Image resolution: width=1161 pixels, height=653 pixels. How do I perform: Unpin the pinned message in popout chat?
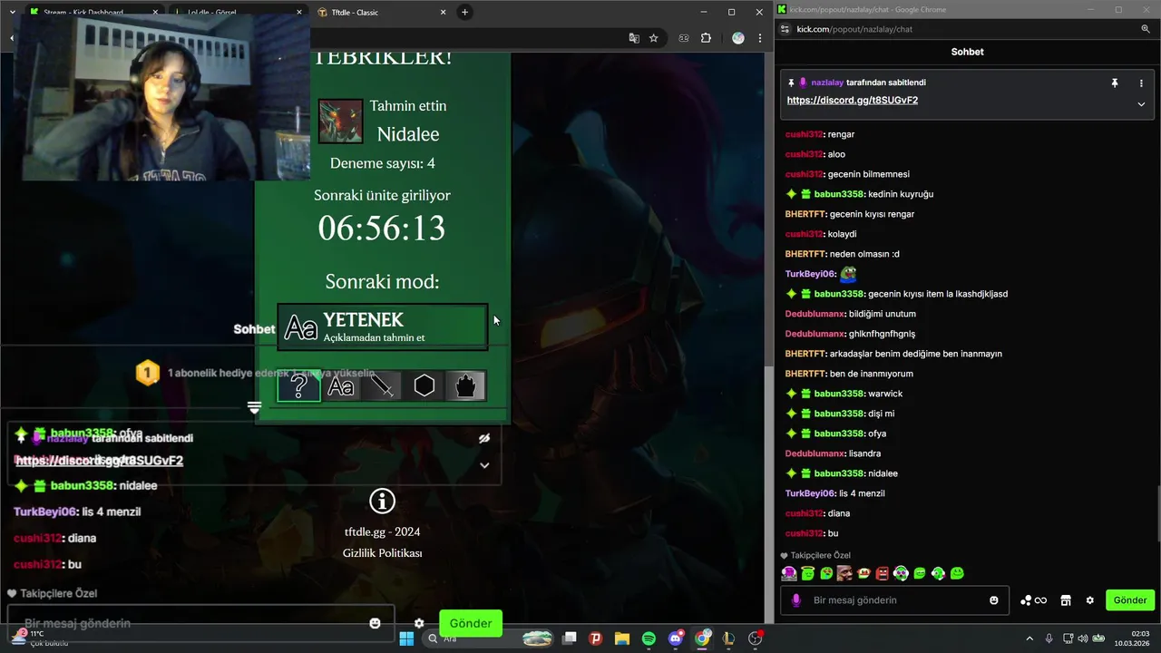pos(1115,83)
